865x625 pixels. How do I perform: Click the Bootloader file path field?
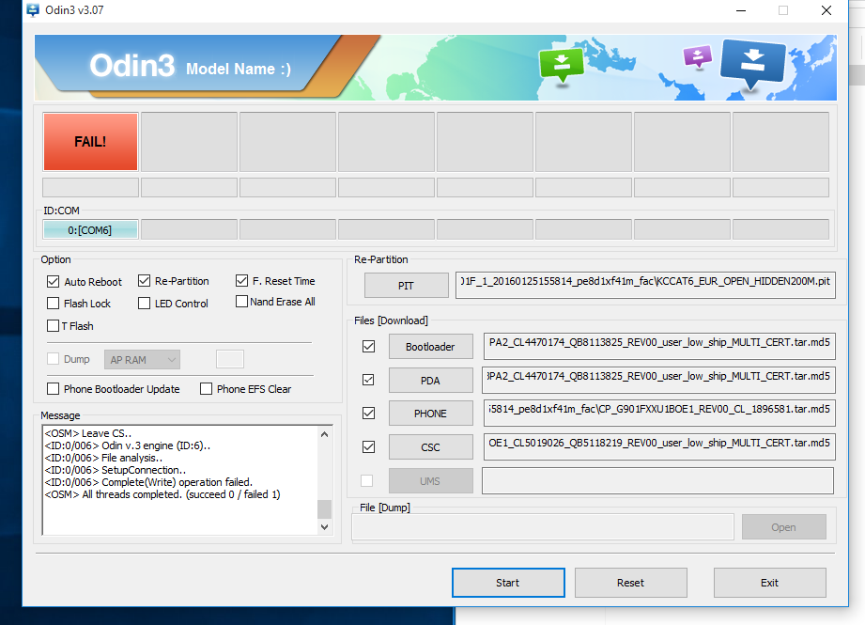[x=659, y=346]
